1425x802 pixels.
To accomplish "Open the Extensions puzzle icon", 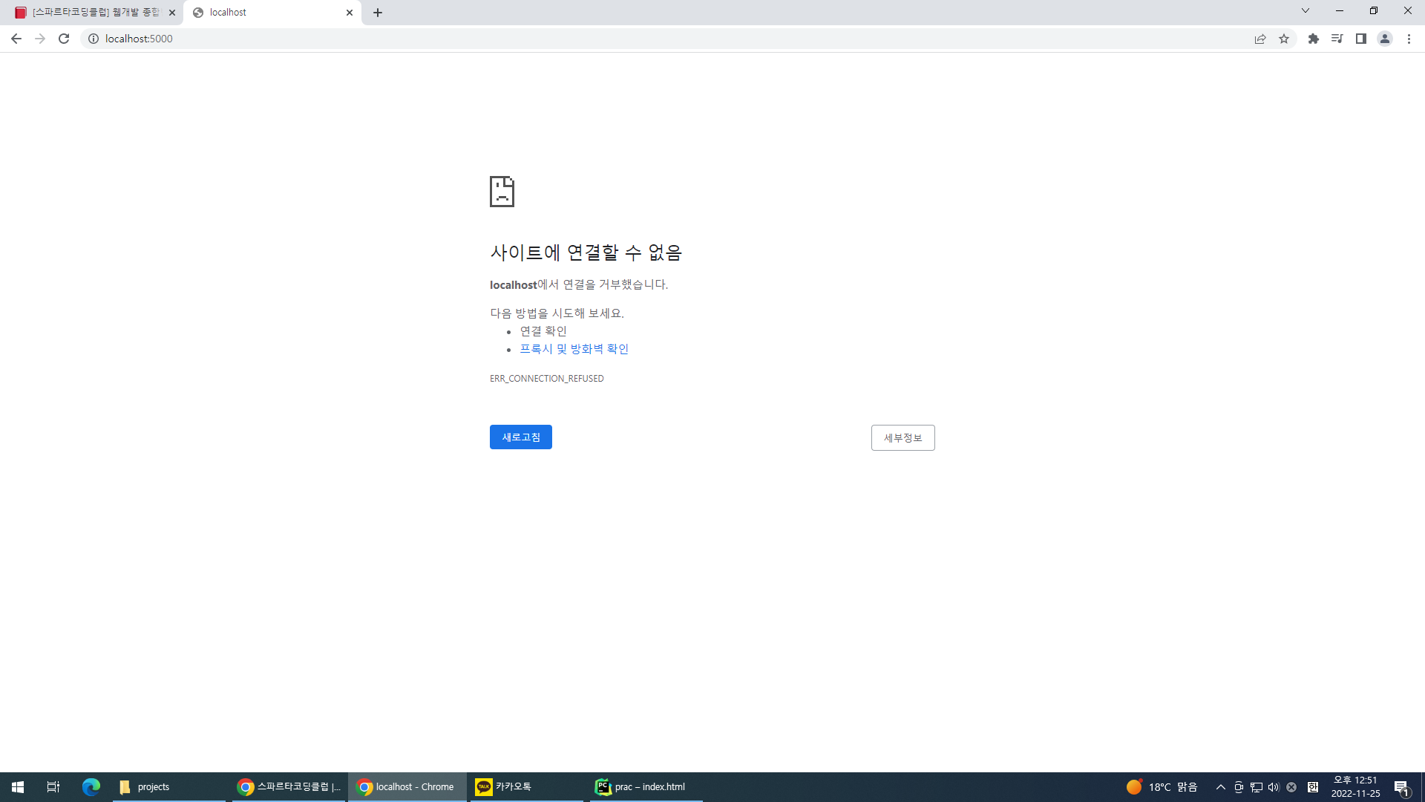I will [1314, 39].
